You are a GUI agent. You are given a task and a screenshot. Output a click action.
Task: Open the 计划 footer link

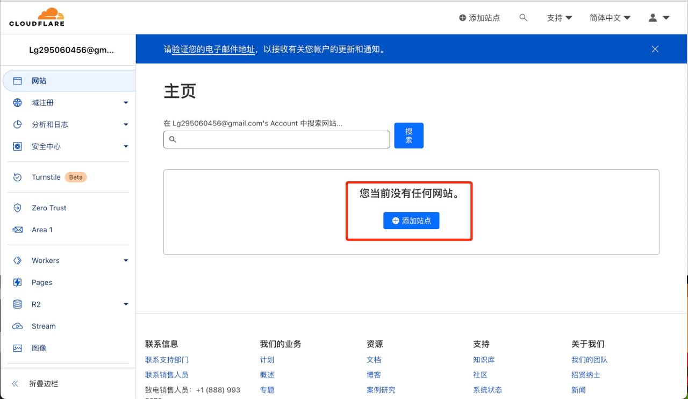(x=267, y=360)
